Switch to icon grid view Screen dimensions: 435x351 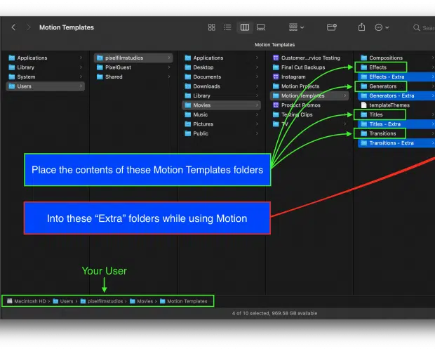click(212, 27)
